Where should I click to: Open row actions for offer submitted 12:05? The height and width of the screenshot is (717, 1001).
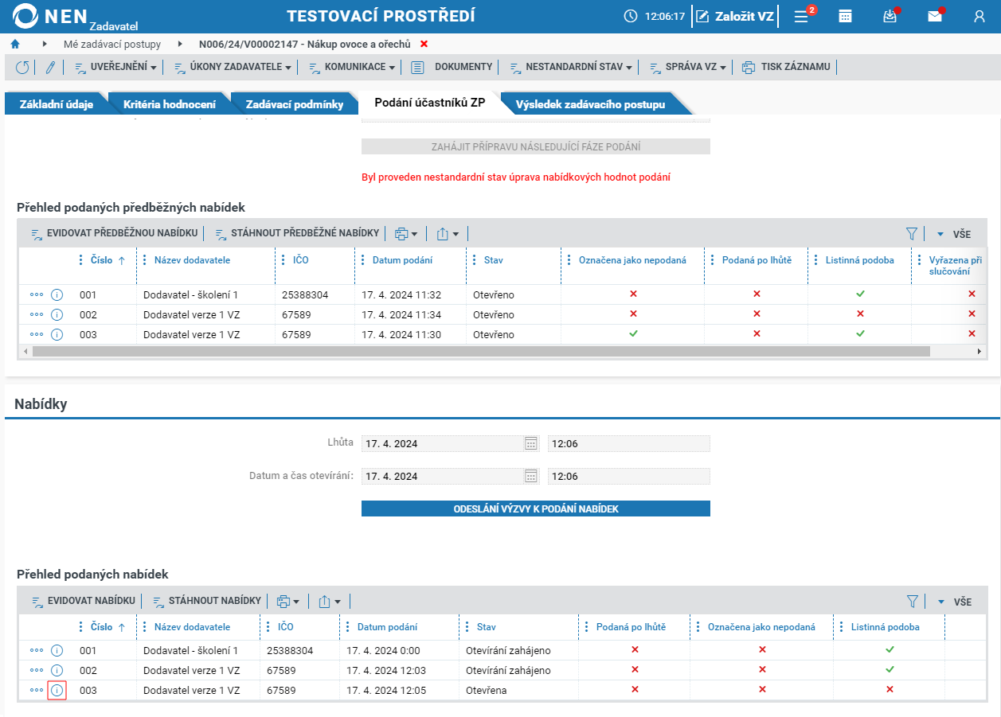pos(37,691)
